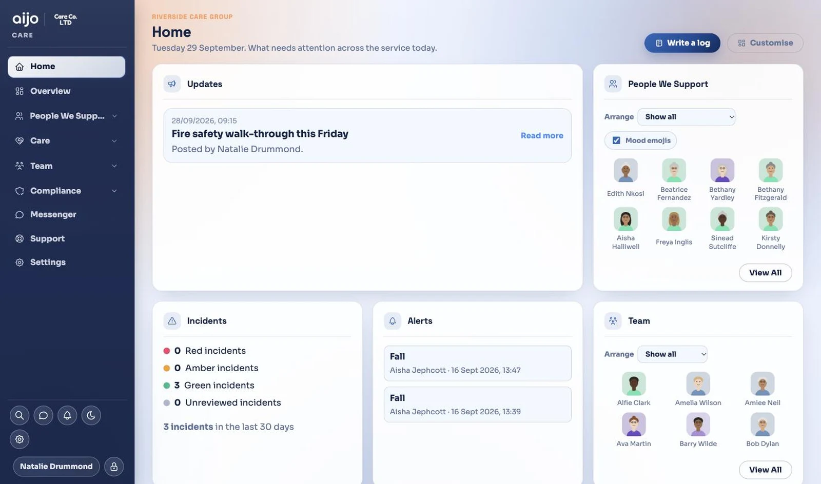
Task: Open the Fall alert from 13:47
Action: point(478,364)
